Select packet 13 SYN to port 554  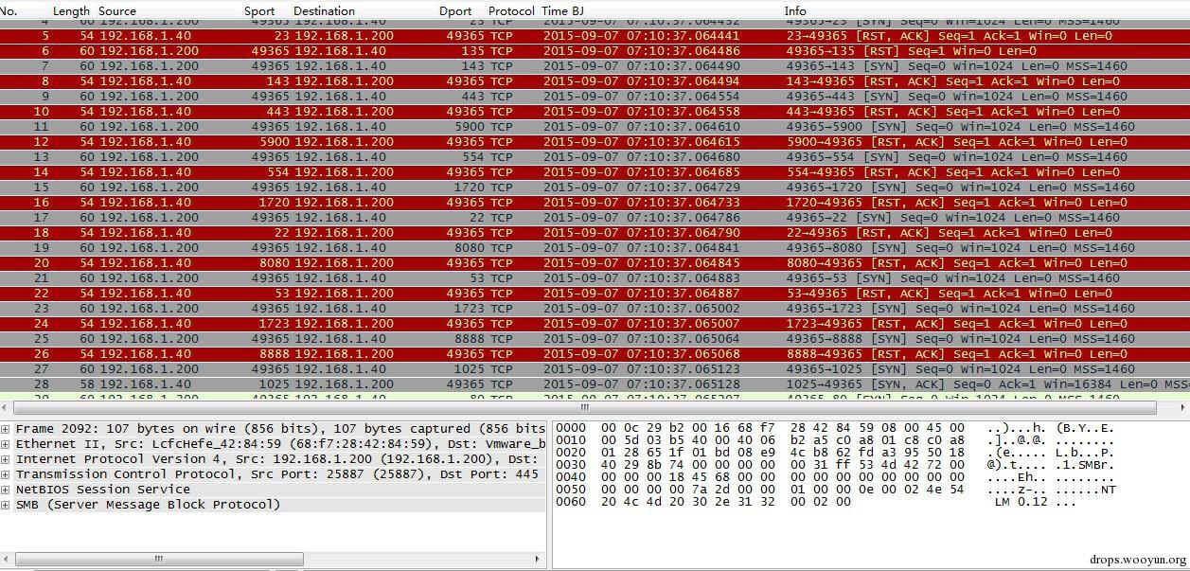pos(595,157)
